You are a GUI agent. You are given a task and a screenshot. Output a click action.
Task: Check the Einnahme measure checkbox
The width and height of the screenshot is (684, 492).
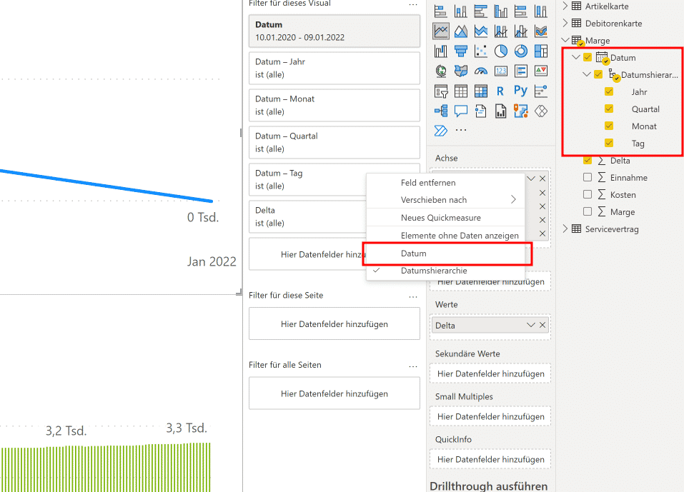tap(588, 177)
